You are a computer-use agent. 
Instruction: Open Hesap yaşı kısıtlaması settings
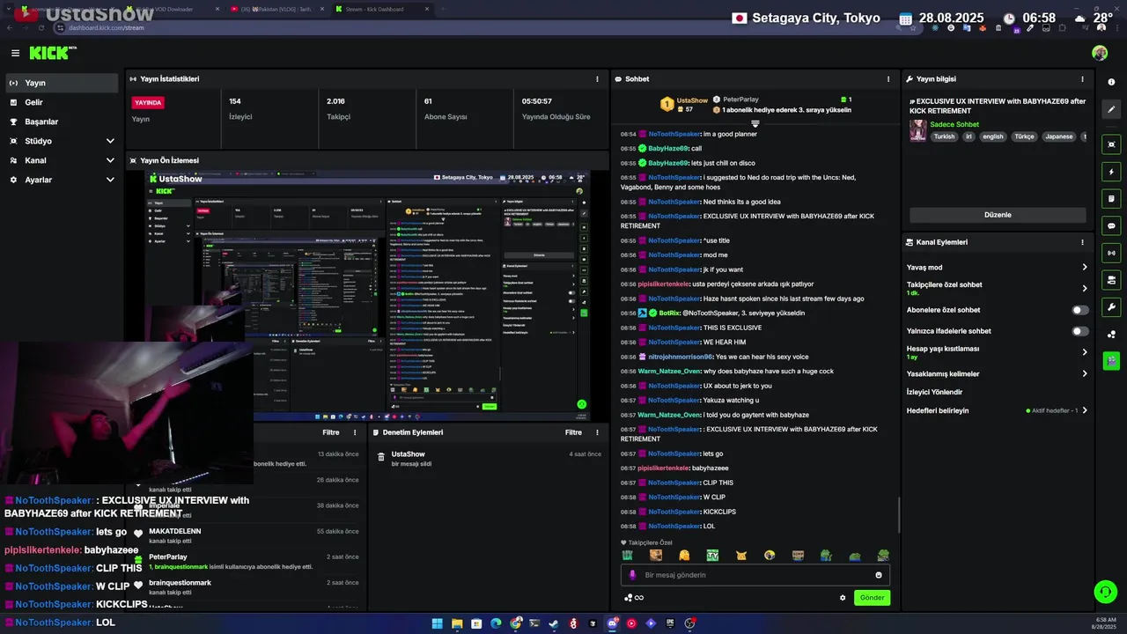[x=998, y=352]
